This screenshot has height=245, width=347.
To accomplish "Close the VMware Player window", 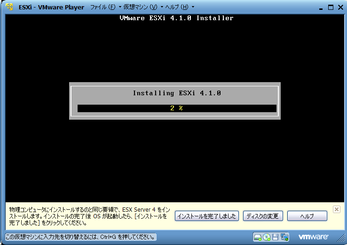I will (x=340, y=8).
